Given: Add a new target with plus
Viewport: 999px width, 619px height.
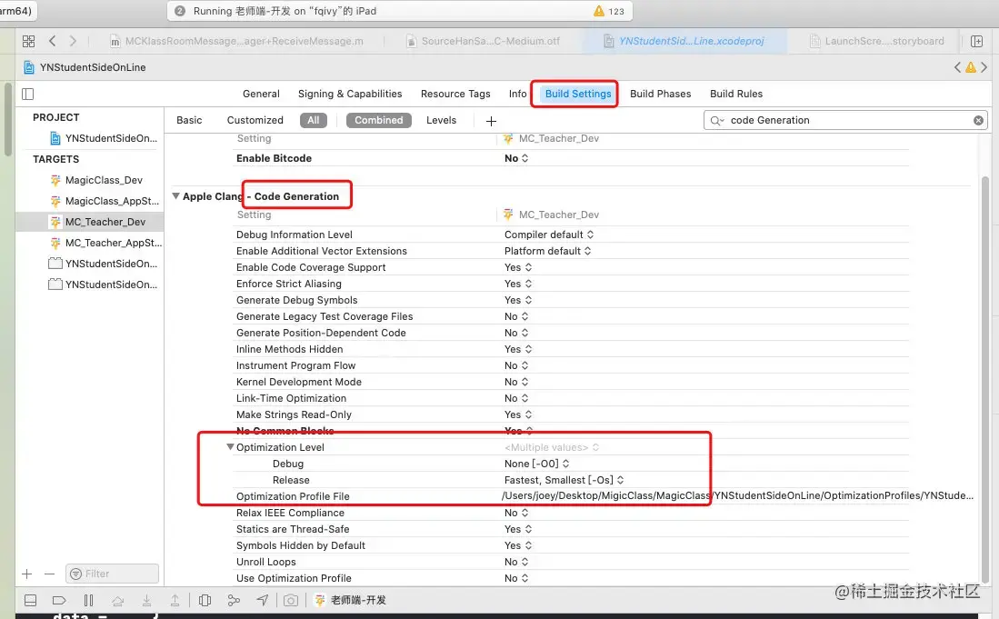Looking at the screenshot, I should (26, 574).
